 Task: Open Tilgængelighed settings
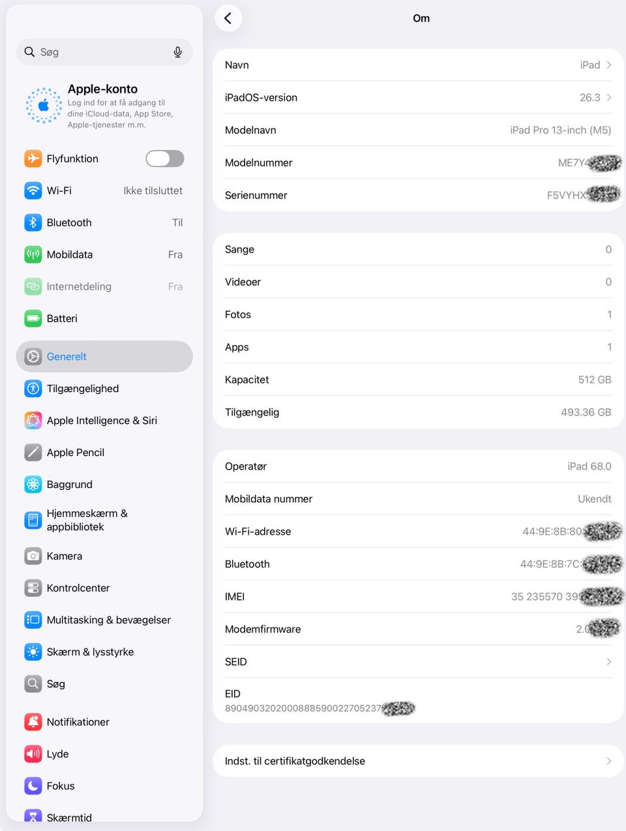click(x=104, y=388)
